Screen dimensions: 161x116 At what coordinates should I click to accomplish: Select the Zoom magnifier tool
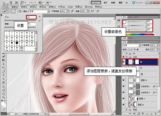click(3, 97)
